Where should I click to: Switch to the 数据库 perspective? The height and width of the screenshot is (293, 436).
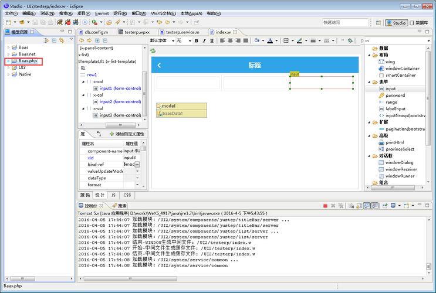click(419, 23)
